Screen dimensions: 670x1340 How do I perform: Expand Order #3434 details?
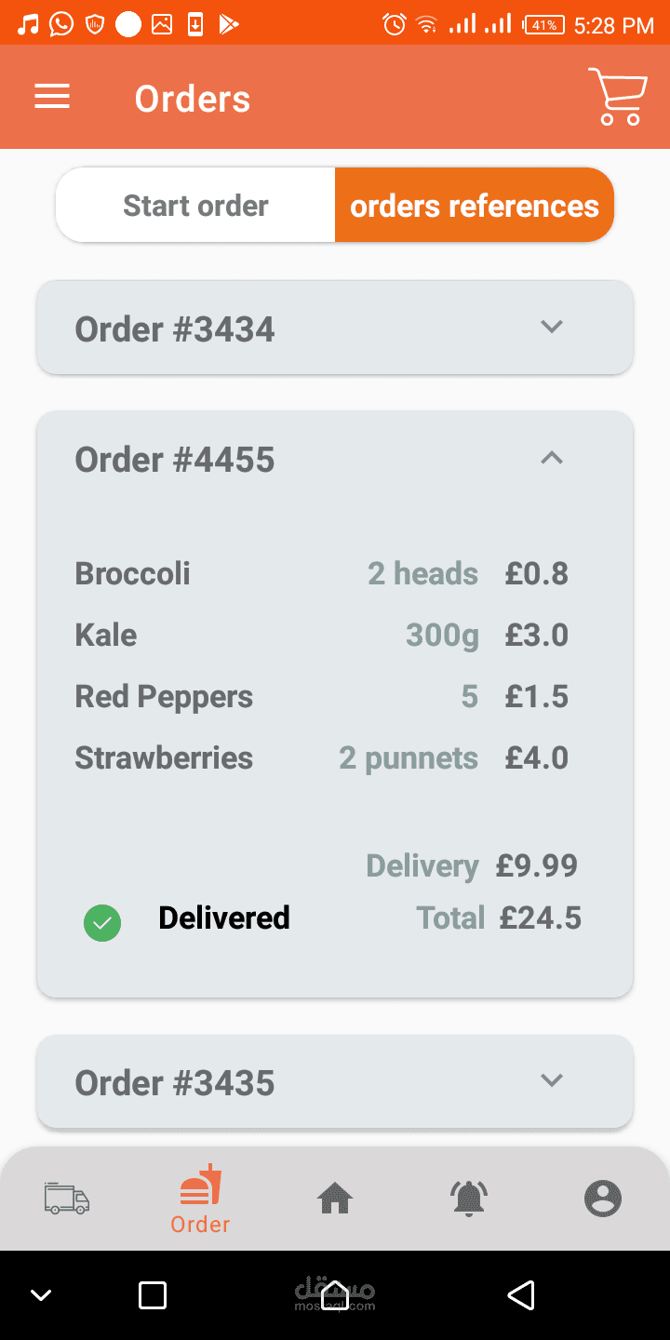coord(552,327)
